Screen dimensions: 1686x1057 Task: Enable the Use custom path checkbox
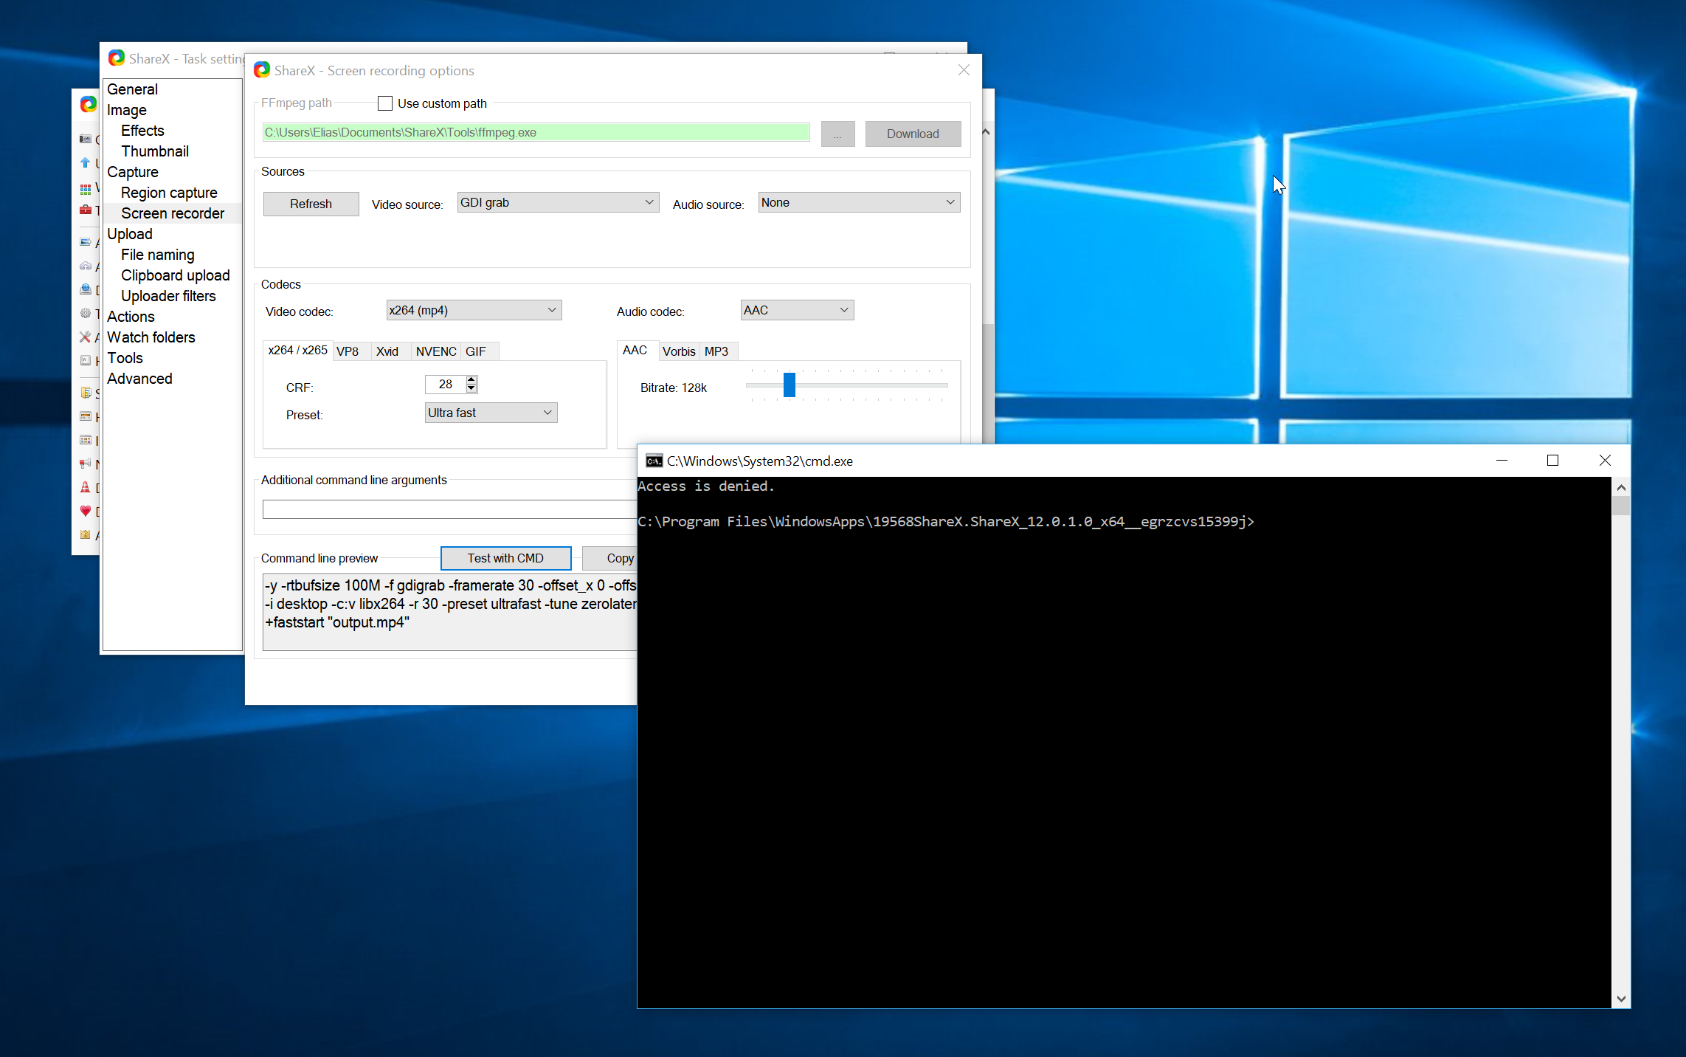pyautogui.click(x=385, y=103)
